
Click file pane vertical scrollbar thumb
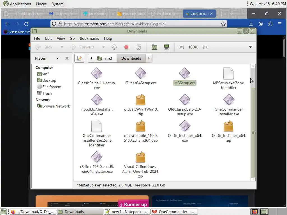coord(253,133)
